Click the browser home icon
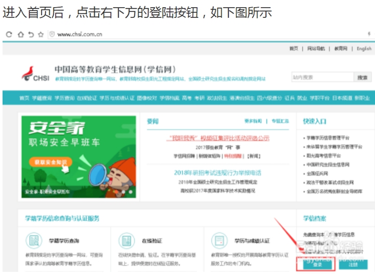The image size is (375, 274). (x=20, y=34)
